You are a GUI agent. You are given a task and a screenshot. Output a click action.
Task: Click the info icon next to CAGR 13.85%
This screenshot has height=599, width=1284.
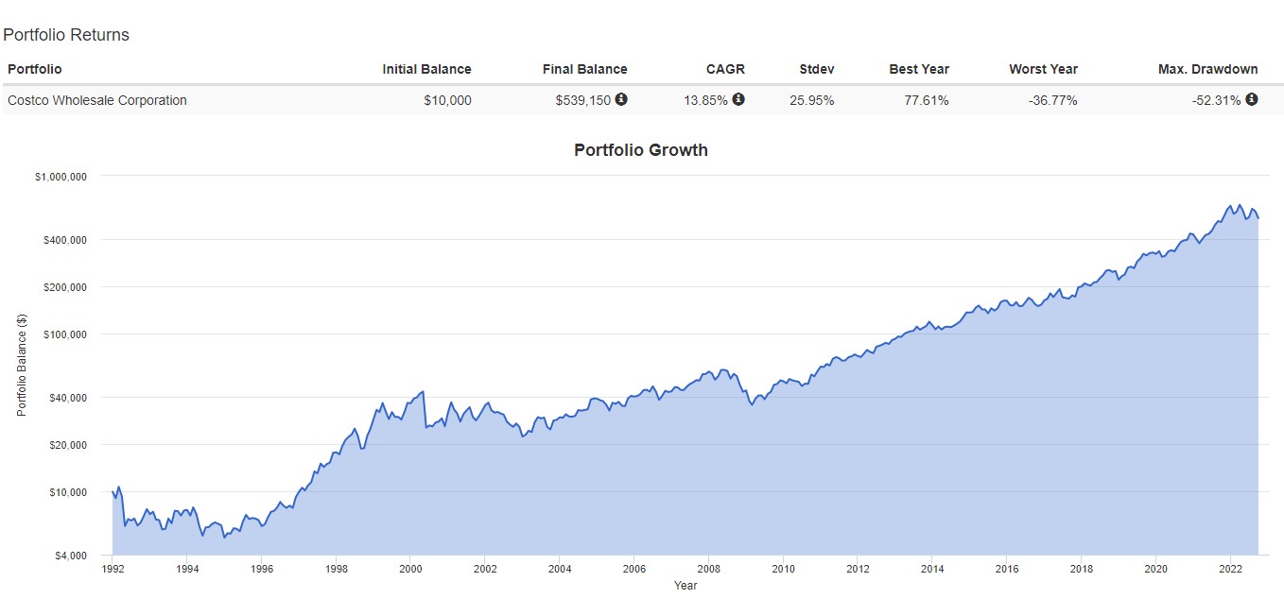(738, 99)
